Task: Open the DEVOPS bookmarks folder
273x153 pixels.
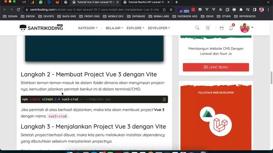Action: click(x=46, y=16)
